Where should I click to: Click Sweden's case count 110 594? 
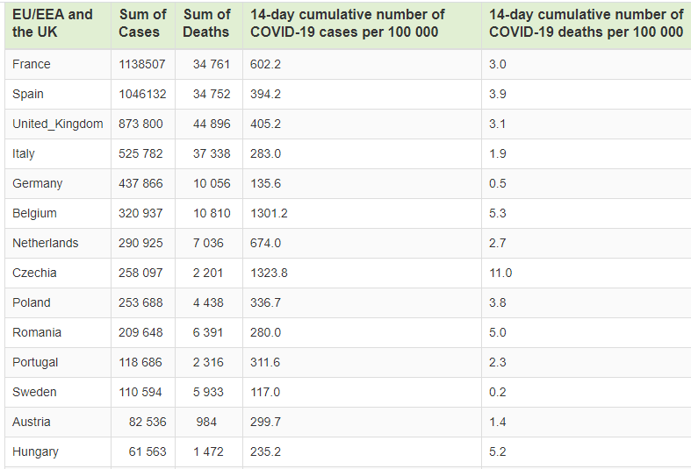[x=140, y=392]
